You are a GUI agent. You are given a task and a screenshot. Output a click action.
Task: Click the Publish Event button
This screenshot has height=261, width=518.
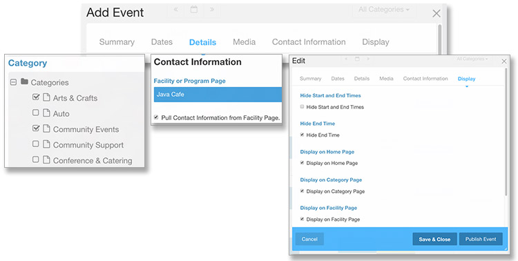click(481, 239)
